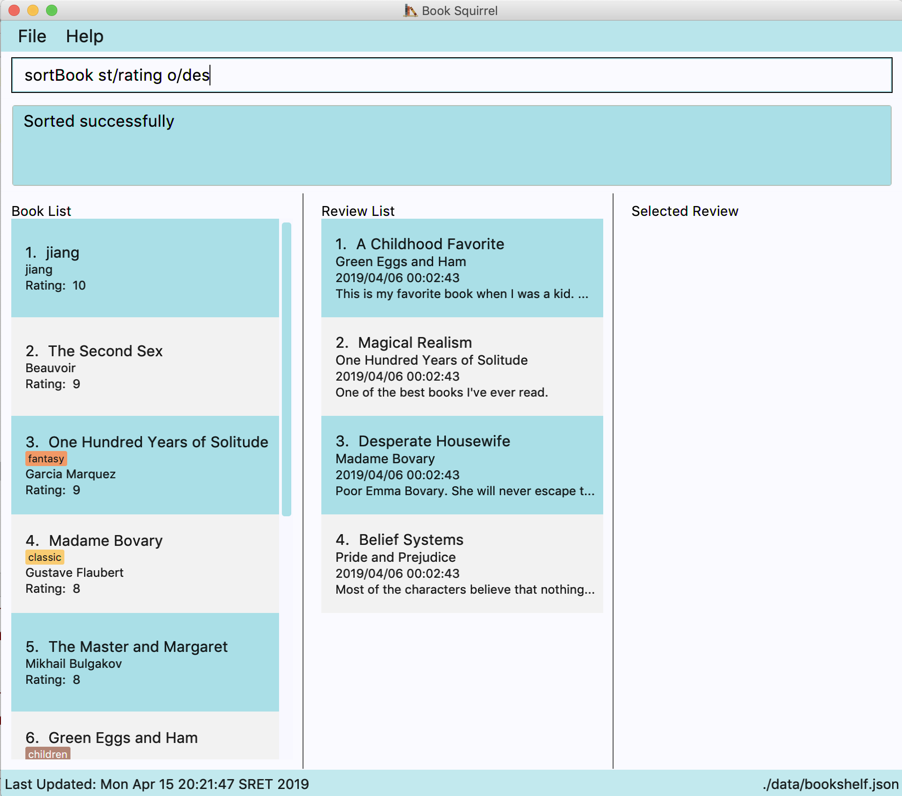Click the Selected Review heading
The width and height of the screenshot is (902, 796).
coord(685,211)
